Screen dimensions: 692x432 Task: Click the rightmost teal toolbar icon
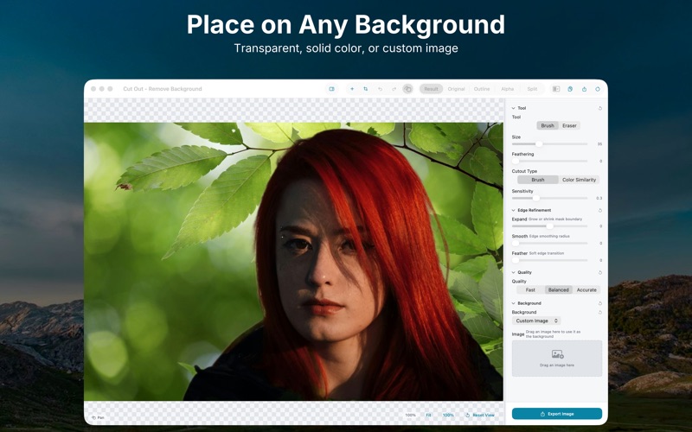click(x=598, y=89)
